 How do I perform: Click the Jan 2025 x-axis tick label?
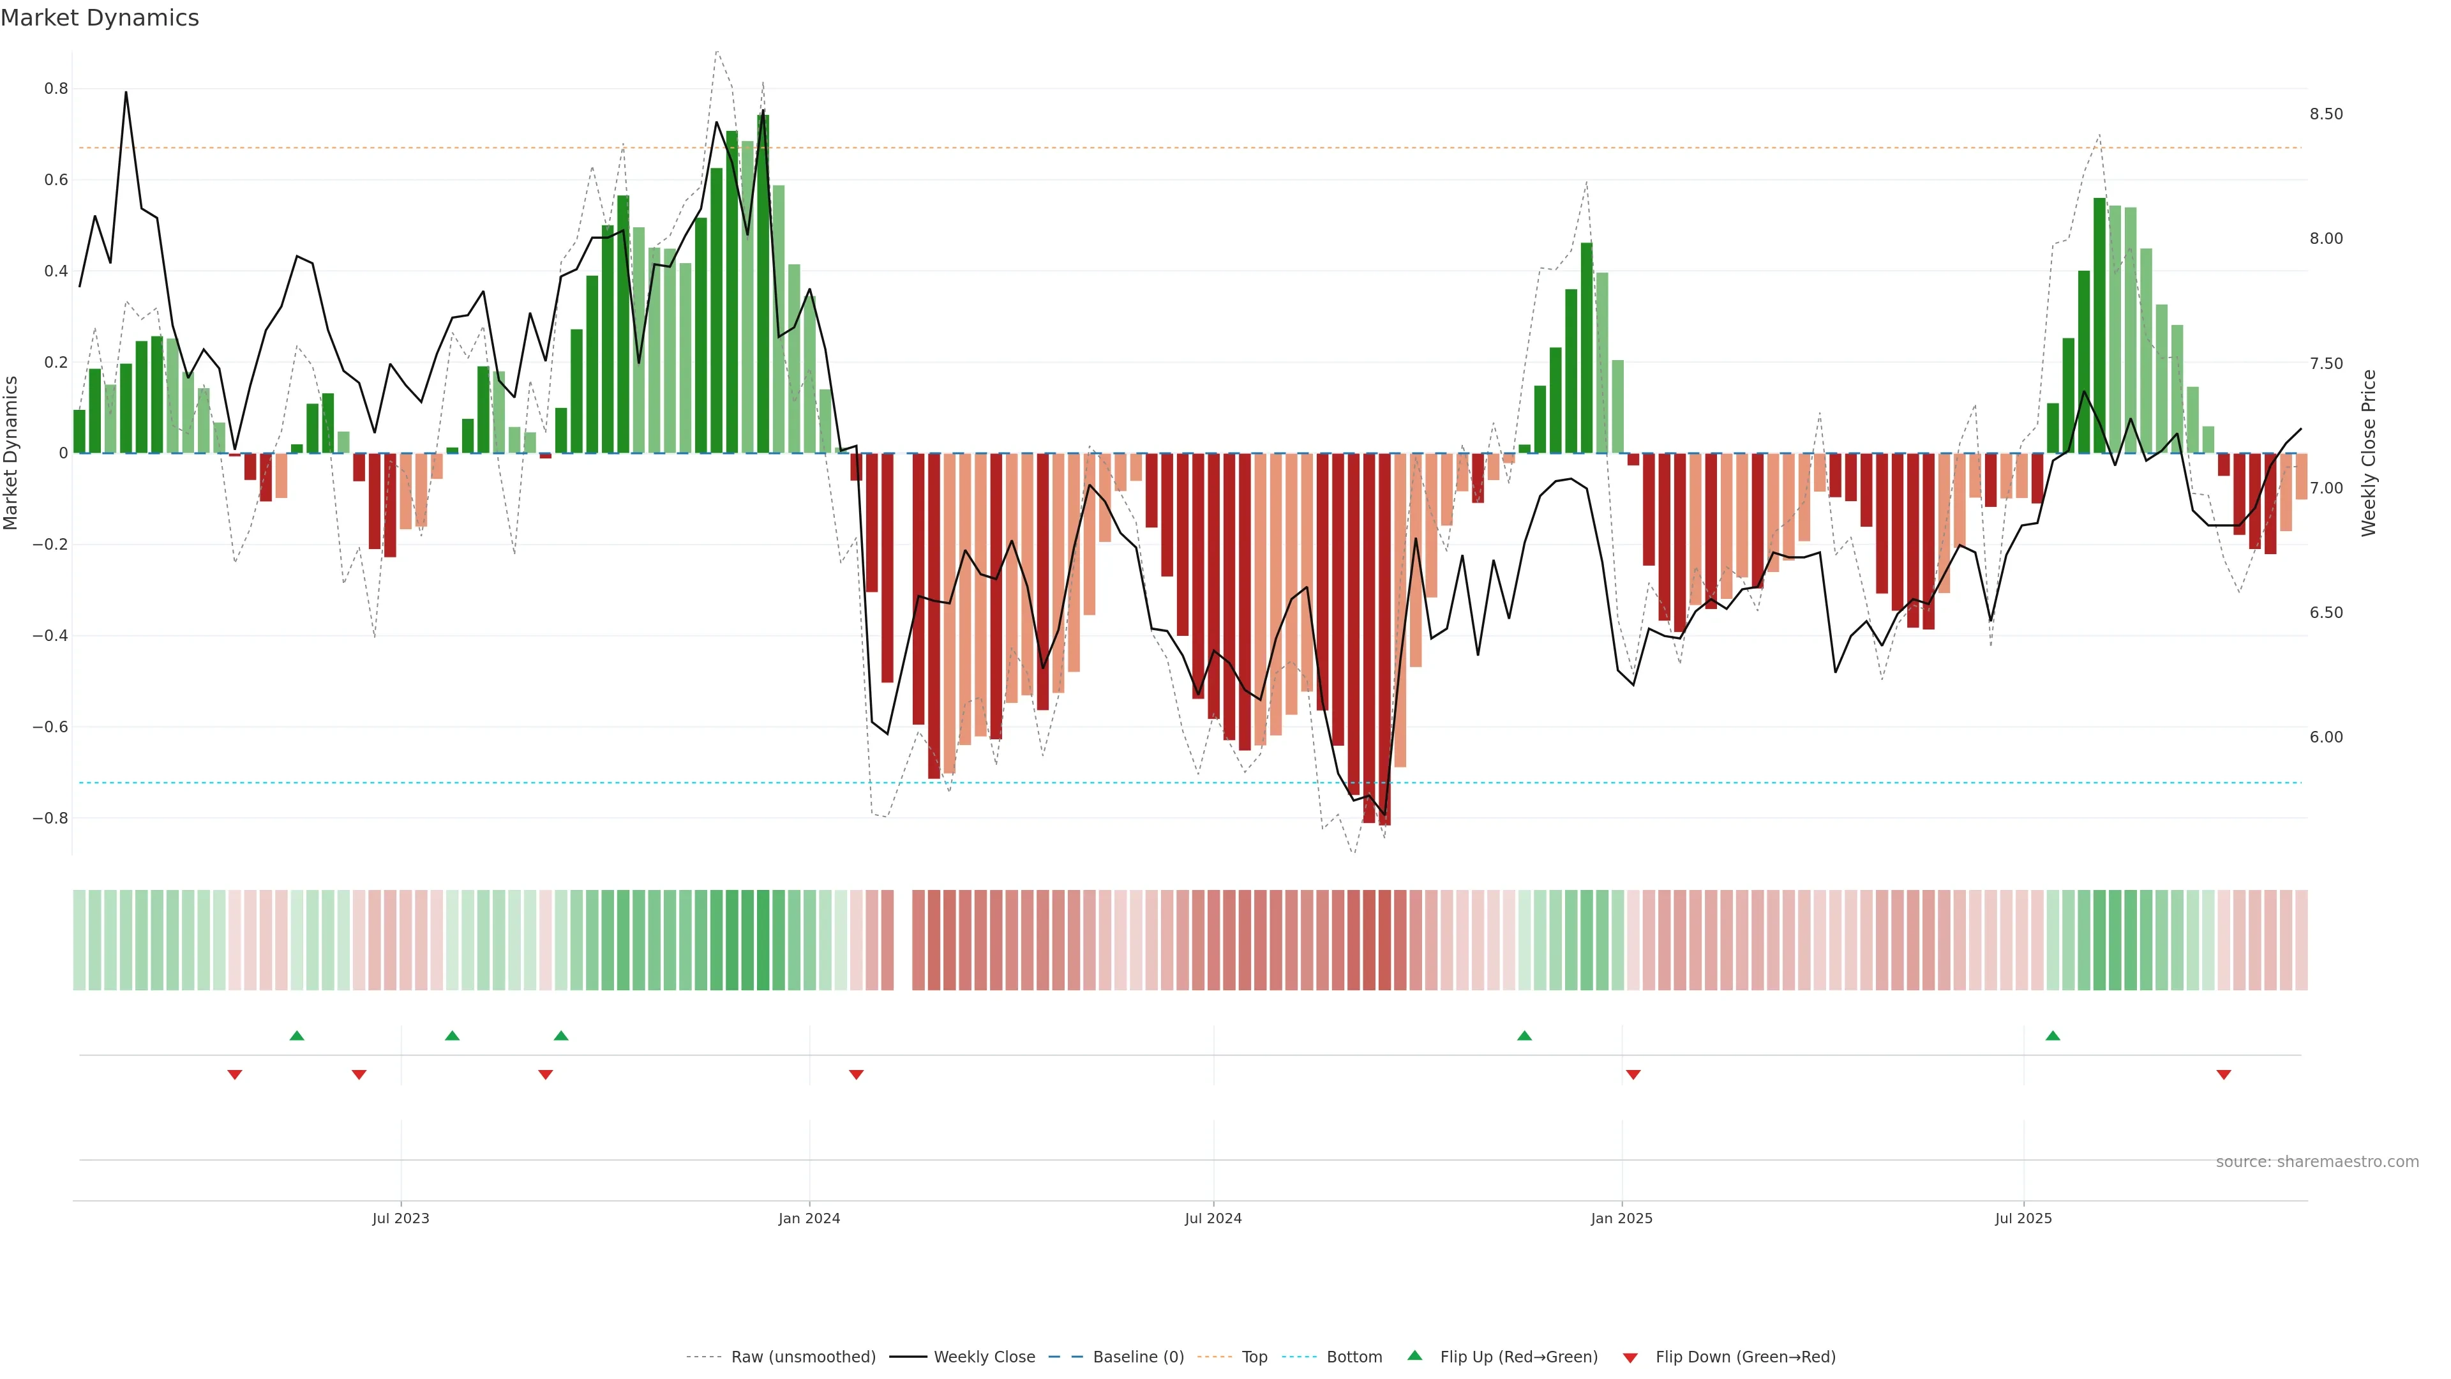[x=1621, y=1218]
